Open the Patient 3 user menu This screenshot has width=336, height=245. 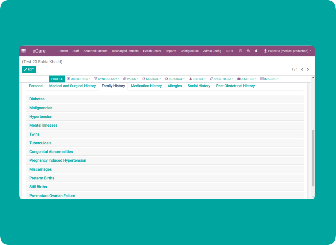(287, 51)
